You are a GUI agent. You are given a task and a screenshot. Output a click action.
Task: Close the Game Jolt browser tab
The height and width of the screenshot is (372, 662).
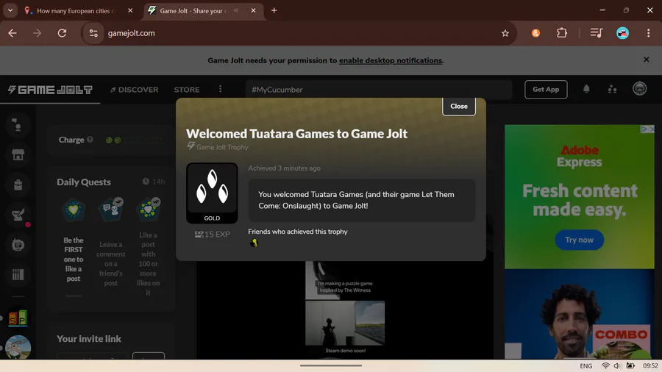tap(253, 10)
